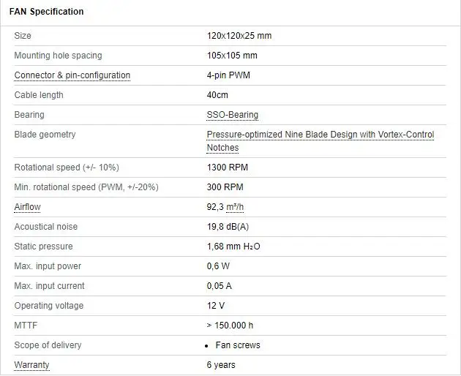The height and width of the screenshot is (376, 461).
Task: Click the 6 years warranty value
Action: click(x=221, y=364)
